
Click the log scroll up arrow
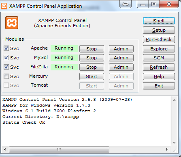[x=174, y=100]
